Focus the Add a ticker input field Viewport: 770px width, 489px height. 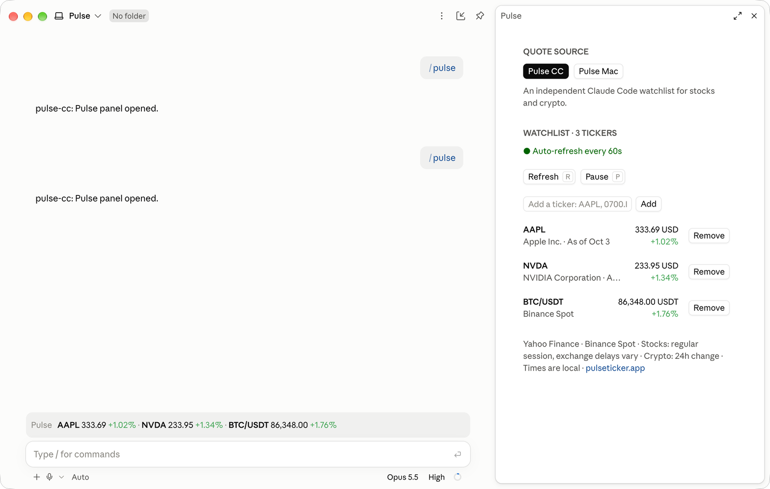[x=577, y=204]
